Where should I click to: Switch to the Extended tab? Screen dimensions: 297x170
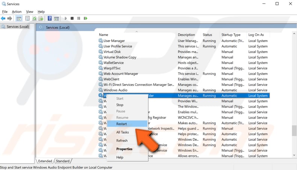click(x=45, y=161)
